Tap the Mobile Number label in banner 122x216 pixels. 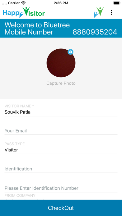pos(29,32)
